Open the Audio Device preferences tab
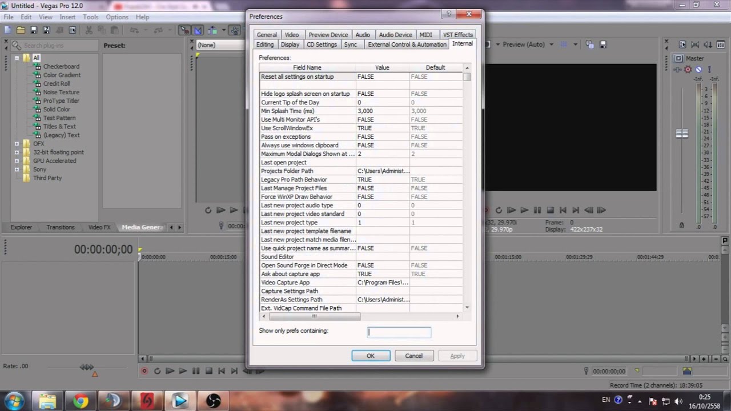The height and width of the screenshot is (411, 731). point(395,35)
